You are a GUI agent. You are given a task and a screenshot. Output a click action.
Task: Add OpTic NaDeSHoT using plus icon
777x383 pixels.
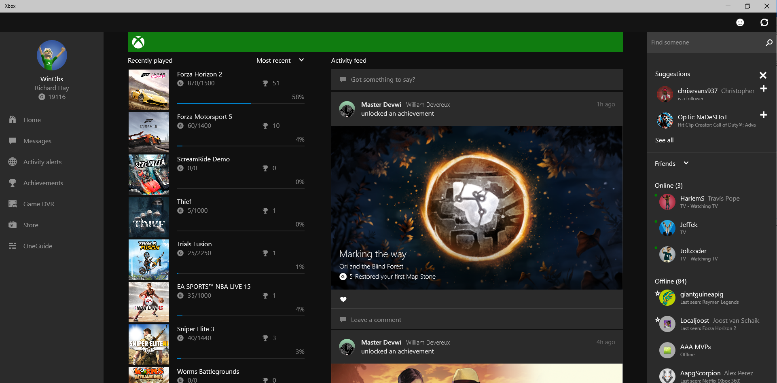point(763,115)
